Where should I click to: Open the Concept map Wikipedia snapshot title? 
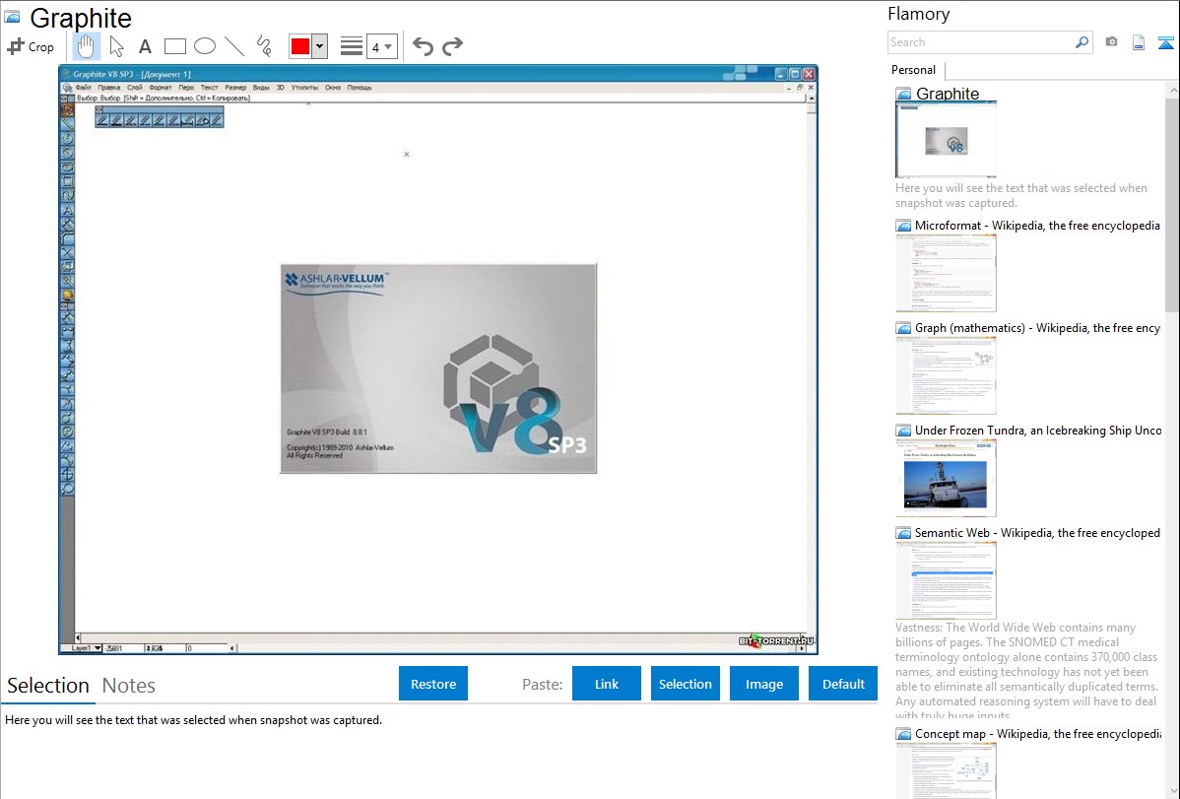[1038, 734]
